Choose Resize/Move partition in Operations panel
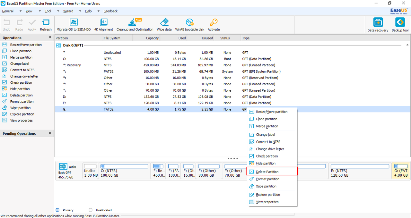The image size is (411, 218). click(22, 45)
